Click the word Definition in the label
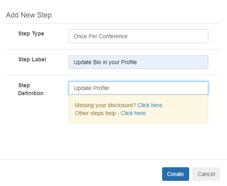The width and height of the screenshot is (227, 186). (31, 93)
